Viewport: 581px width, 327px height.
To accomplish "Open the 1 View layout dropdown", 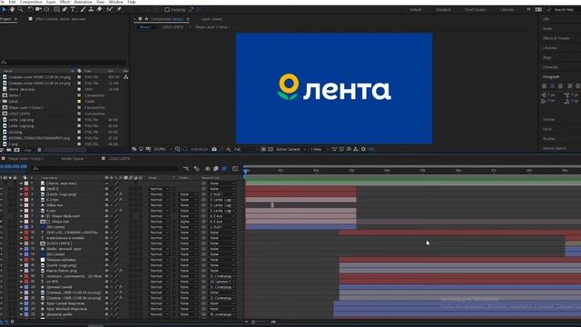I will pyautogui.click(x=320, y=149).
